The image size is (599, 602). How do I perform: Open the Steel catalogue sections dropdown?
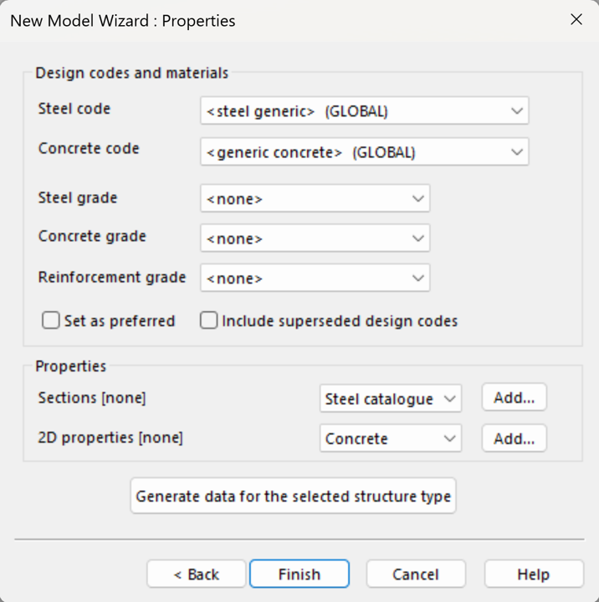390,399
